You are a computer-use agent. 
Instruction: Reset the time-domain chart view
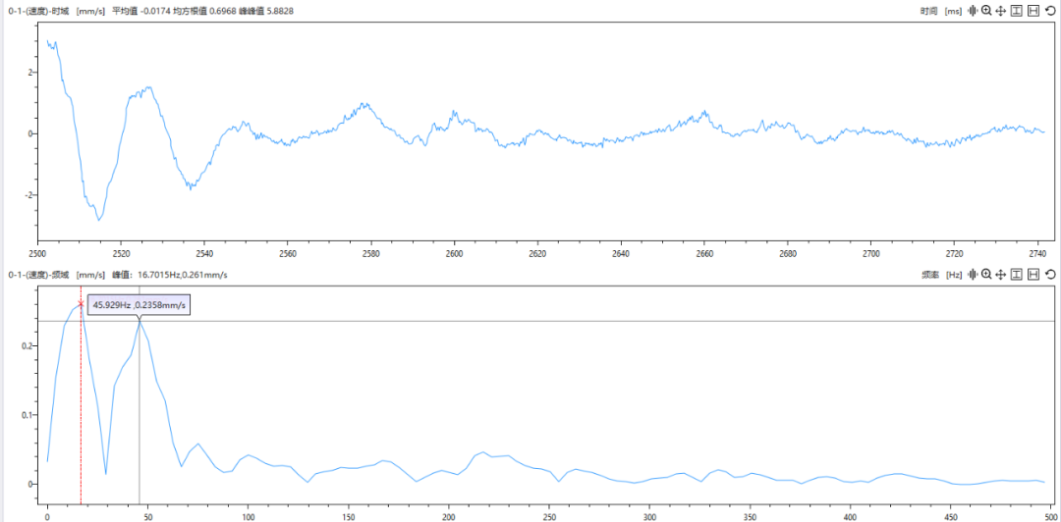[x=1050, y=11]
